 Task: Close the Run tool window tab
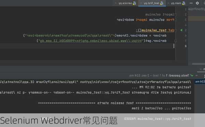[x=201, y=69]
